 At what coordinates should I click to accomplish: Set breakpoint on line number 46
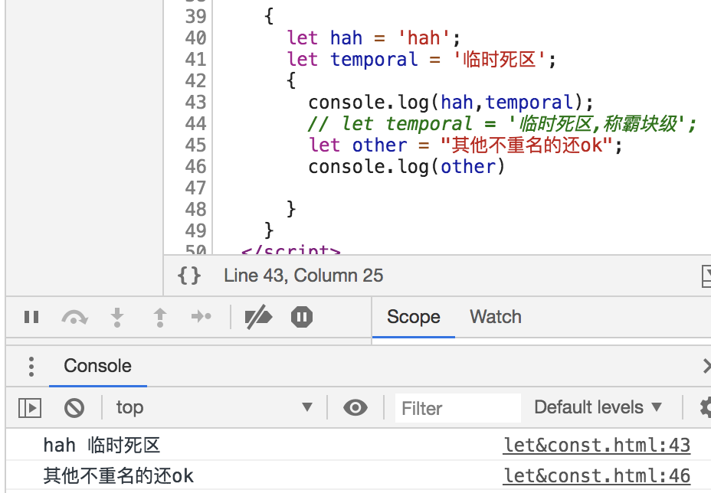195,167
